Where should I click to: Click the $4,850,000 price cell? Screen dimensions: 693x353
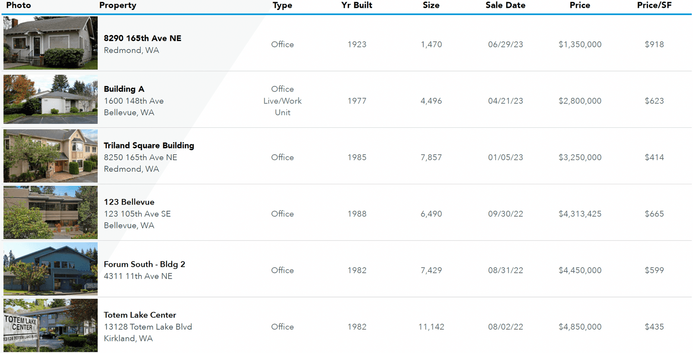point(580,327)
